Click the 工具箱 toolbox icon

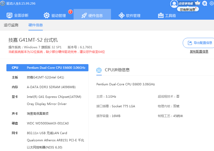tap(161, 15)
